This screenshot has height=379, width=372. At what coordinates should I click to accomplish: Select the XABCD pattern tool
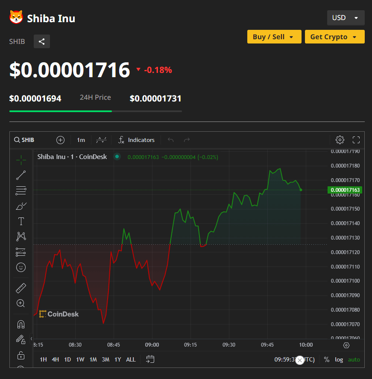click(x=21, y=236)
